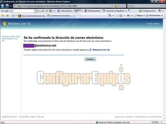Click the PageRank indicator
Viewport: 166px width, 124px height.
coord(77,10)
